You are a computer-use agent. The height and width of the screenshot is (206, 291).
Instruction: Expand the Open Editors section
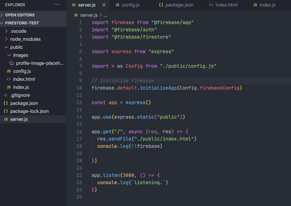point(33,15)
